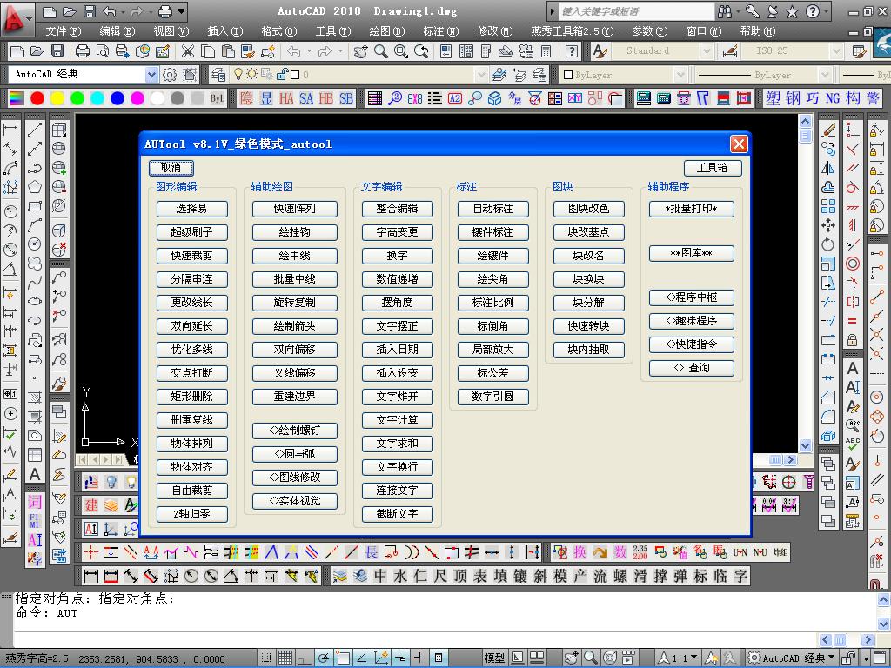The height and width of the screenshot is (668, 891).
Task: Select the blue color swatch
Action: pos(117,98)
